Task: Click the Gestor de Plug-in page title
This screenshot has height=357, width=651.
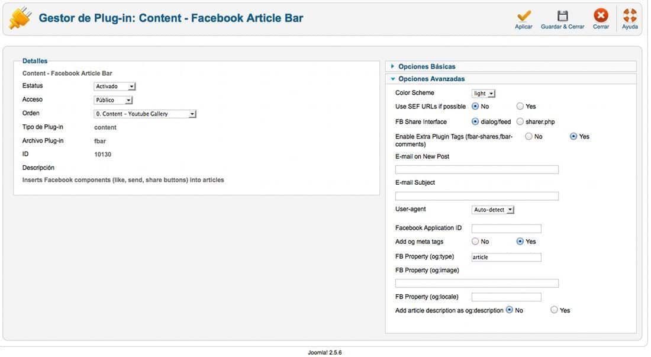Action: click(x=170, y=18)
